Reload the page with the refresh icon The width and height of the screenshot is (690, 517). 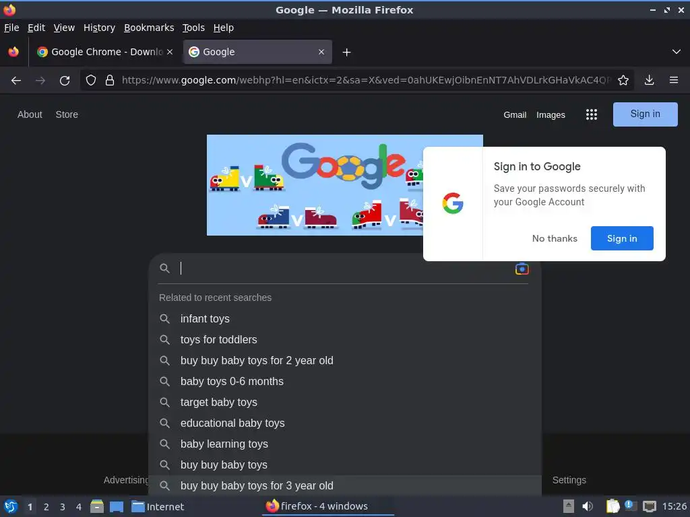coord(65,81)
